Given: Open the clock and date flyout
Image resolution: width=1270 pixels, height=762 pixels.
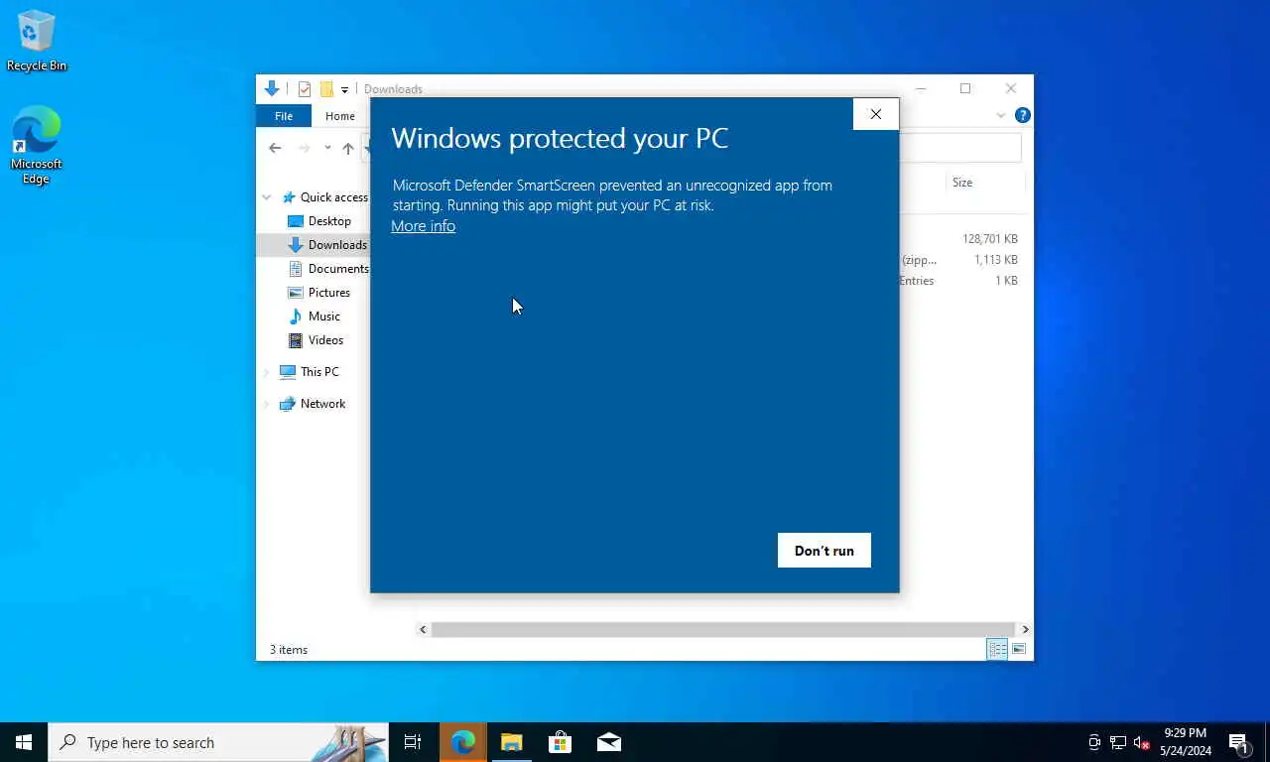Looking at the screenshot, I should (1186, 742).
